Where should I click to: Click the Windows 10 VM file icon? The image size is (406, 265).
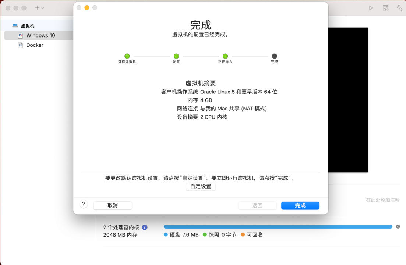21,35
